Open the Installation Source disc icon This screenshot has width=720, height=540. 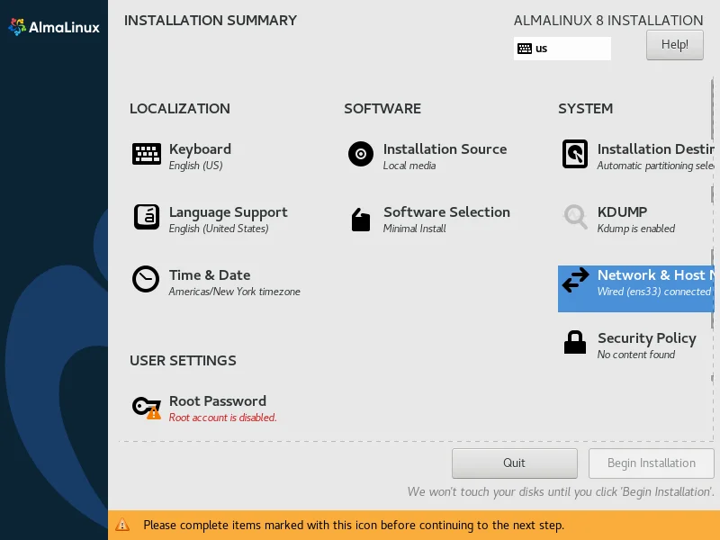(361, 154)
